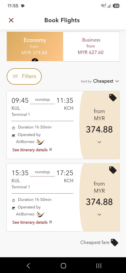
Task: Tap the filter sliders icon
Action: coord(15,76)
